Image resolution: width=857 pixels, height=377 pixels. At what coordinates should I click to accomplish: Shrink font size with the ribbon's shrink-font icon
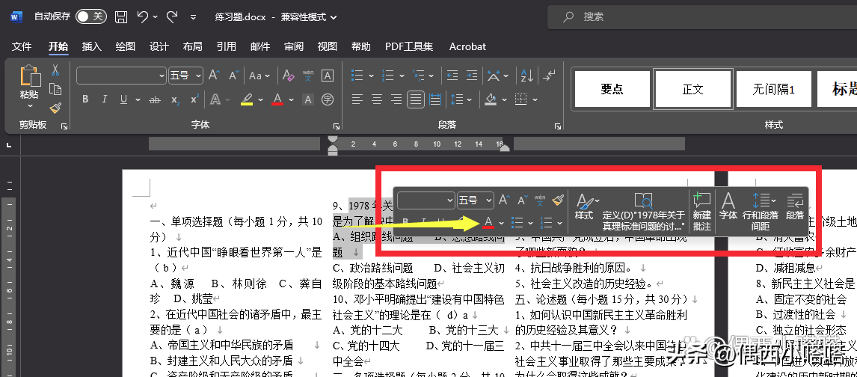[x=234, y=76]
